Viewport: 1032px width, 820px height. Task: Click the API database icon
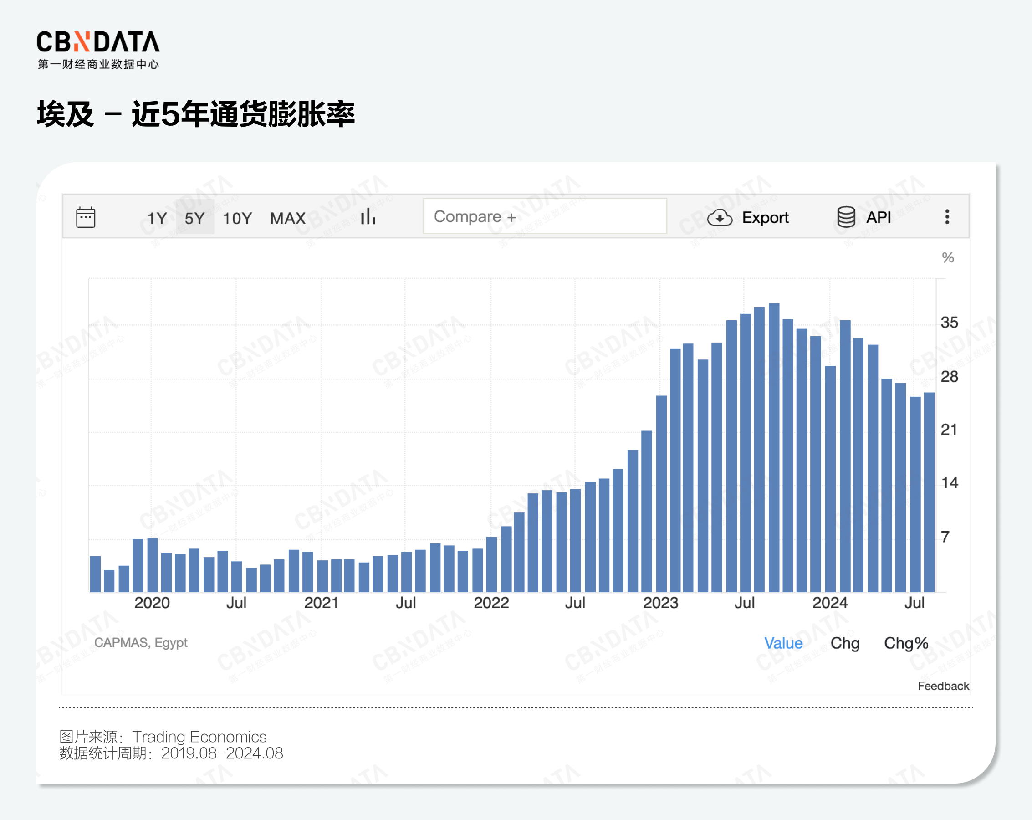coord(846,217)
